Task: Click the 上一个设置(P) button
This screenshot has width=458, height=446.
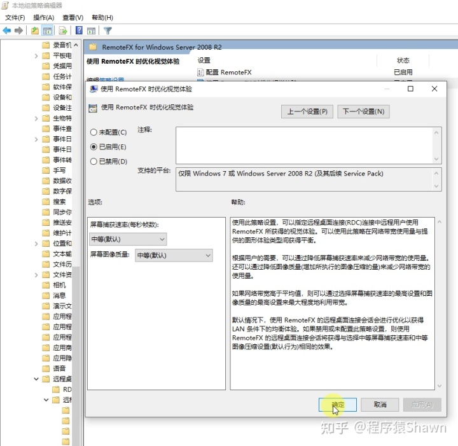Action: 307,111
